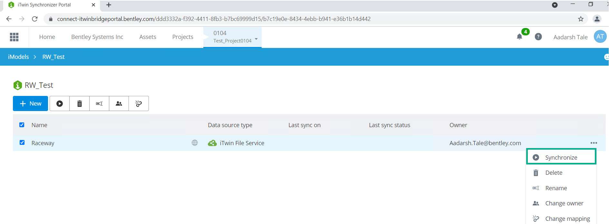Expand the Test_Project0104 project dropdown

[x=256, y=39]
